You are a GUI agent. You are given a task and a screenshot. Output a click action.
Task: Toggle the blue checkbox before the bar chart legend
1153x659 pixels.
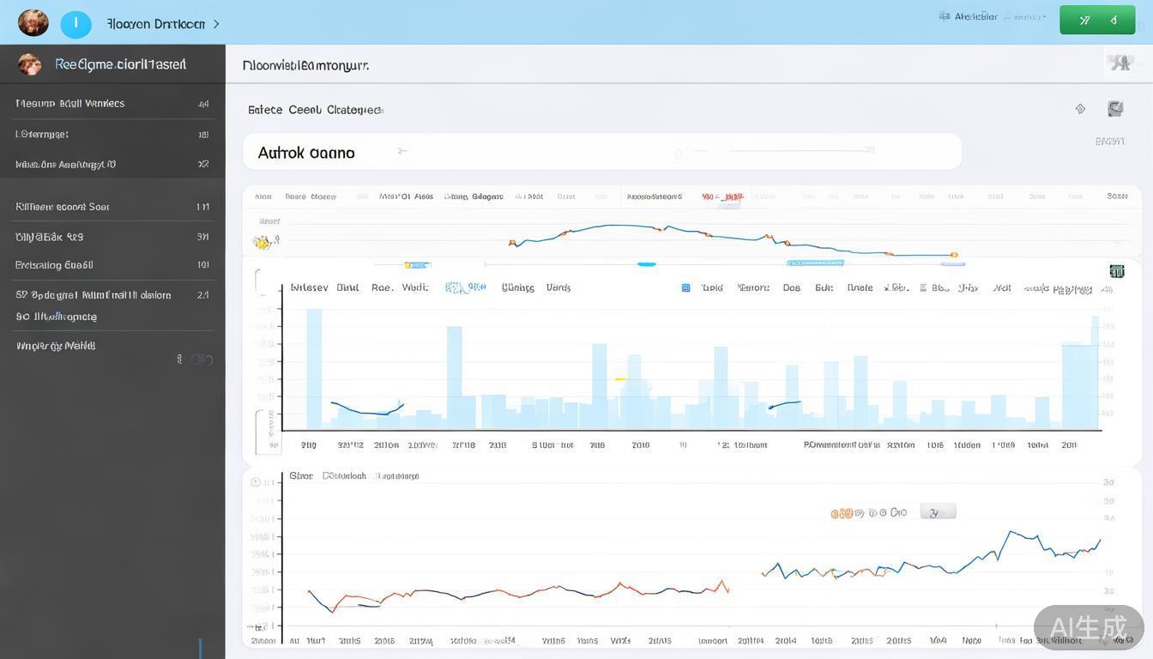(685, 288)
